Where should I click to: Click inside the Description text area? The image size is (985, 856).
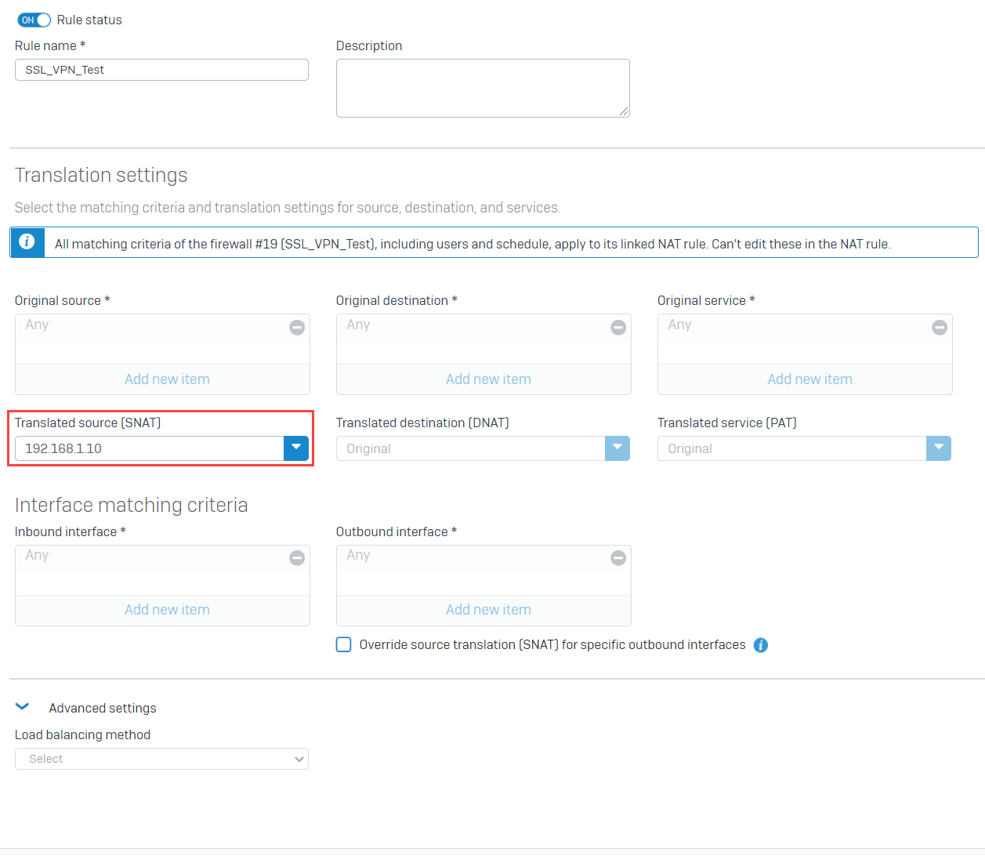[x=483, y=87]
